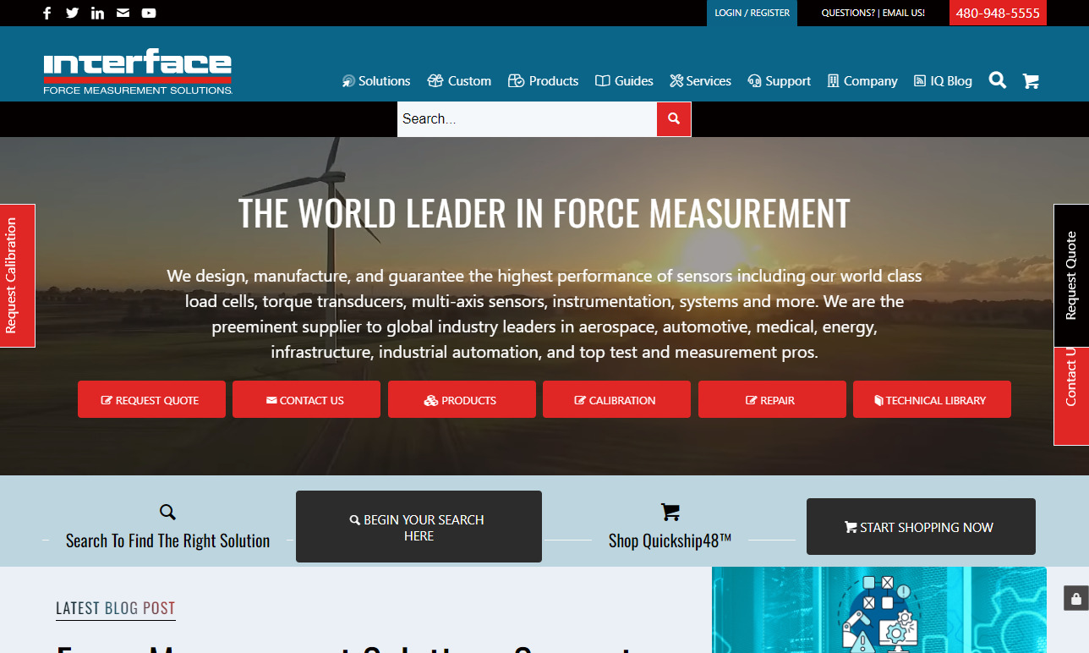Open the Twitter social icon

click(72, 13)
